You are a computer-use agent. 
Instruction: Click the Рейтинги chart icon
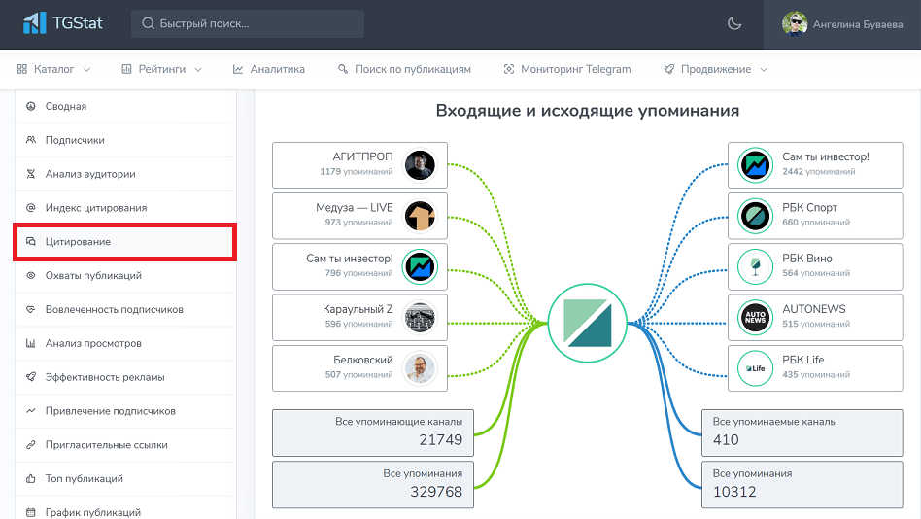[x=126, y=69]
